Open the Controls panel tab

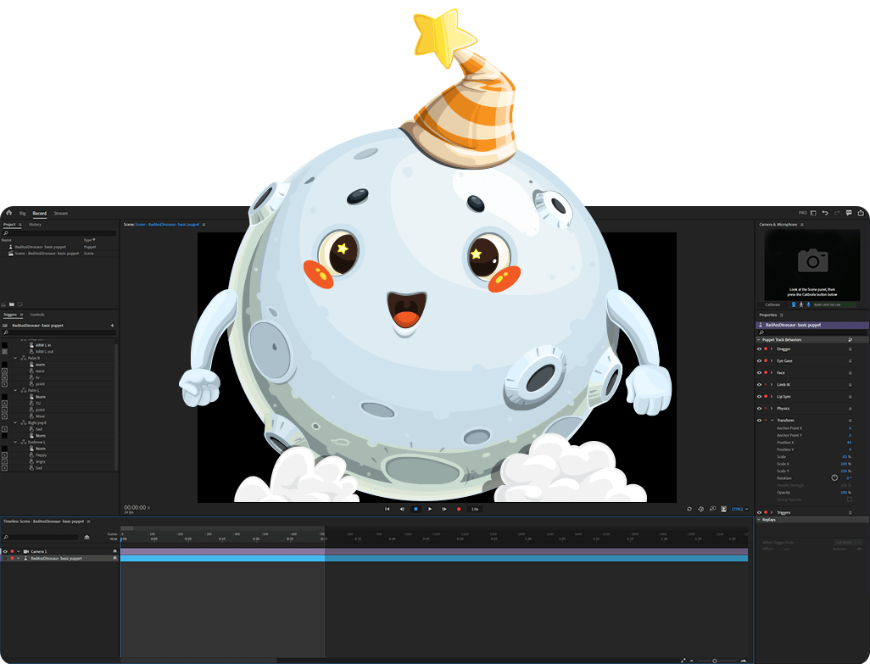[37, 315]
